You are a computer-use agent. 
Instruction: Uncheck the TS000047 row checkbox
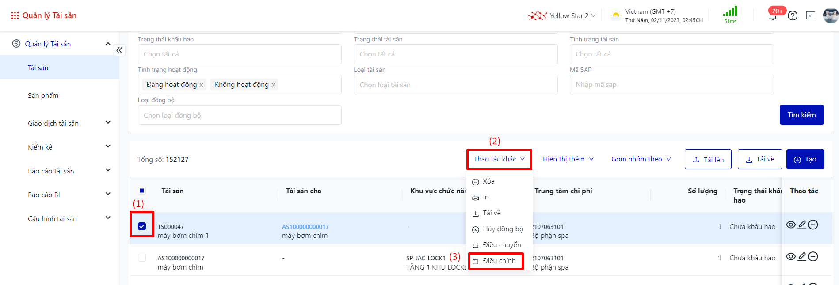(x=142, y=226)
